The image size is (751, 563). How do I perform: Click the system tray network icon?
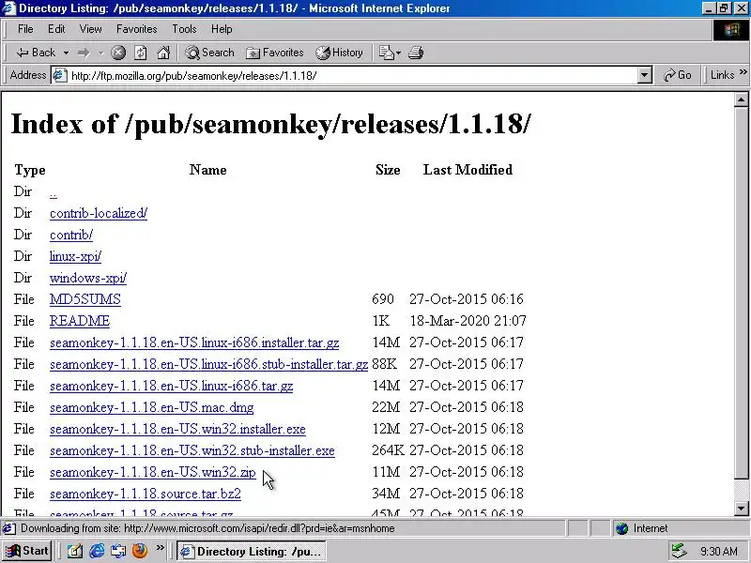(x=679, y=551)
